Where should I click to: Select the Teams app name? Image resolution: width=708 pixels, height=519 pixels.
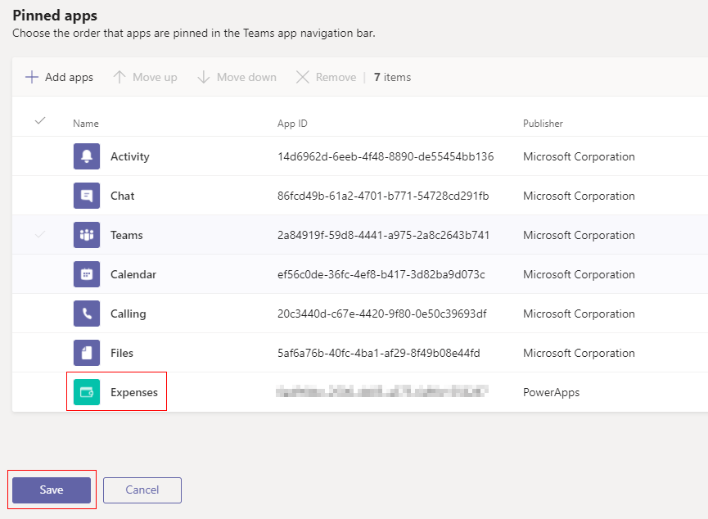(x=126, y=235)
